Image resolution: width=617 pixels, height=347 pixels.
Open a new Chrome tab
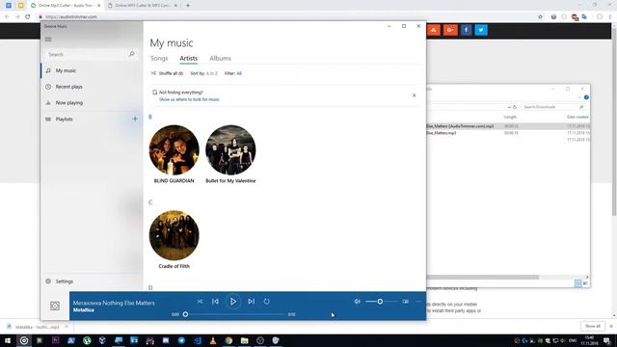[x=188, y=6]
